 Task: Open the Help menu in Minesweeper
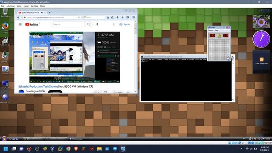click(216, 30)
